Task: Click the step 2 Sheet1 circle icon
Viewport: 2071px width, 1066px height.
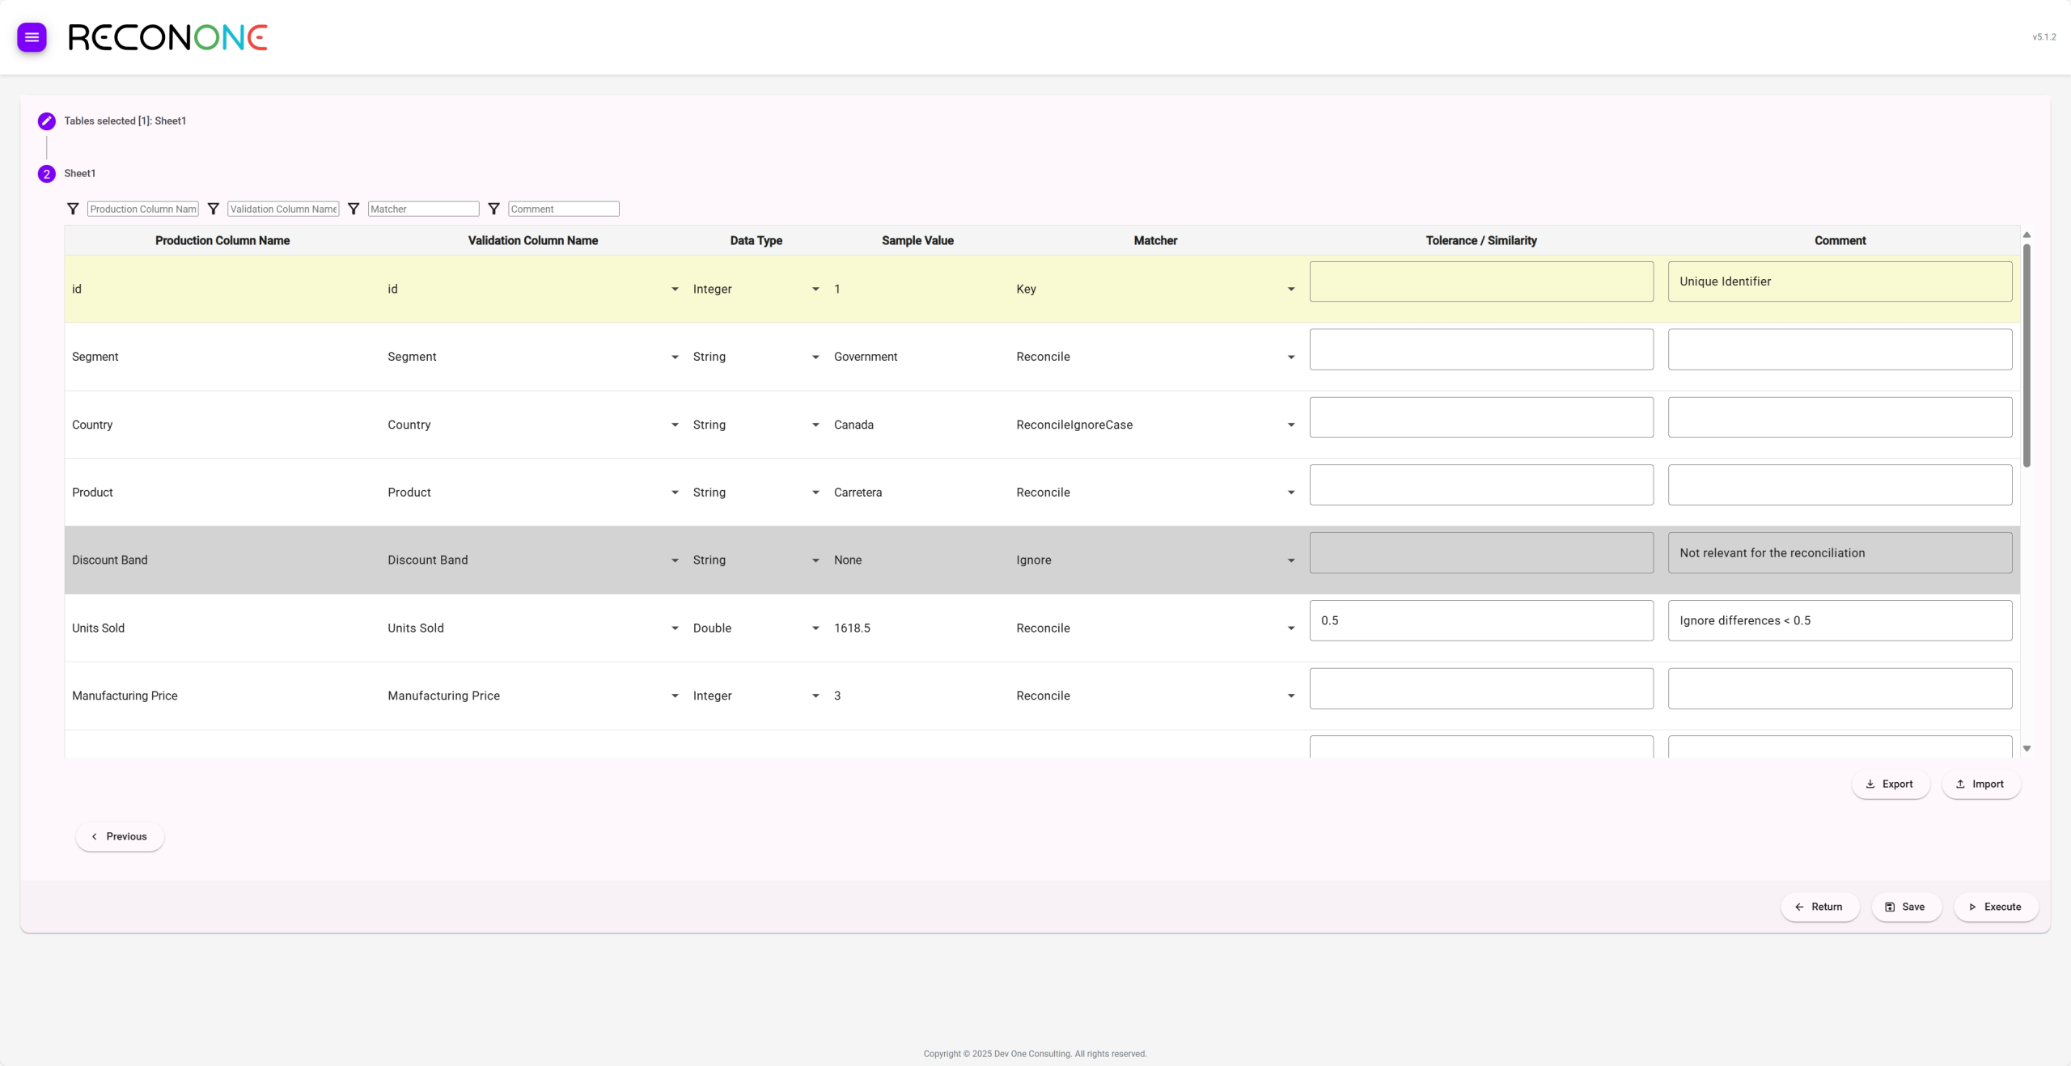Action: pyautogui.click(x=47, y=174)
